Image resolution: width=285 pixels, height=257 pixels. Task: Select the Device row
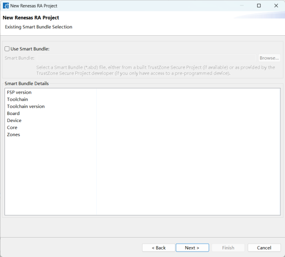click(x=142, y=121)
